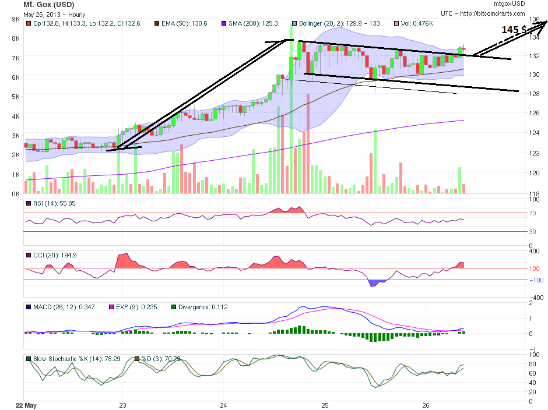Click the Stochastic '20' axis label

533,392
